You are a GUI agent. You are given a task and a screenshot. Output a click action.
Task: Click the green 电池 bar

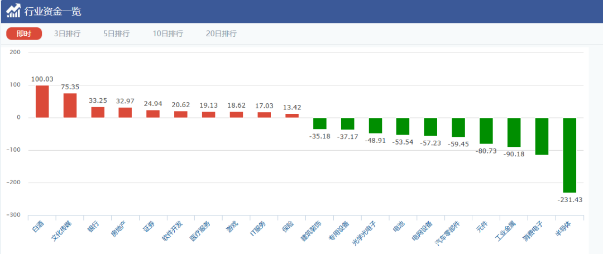click(403, 126)
